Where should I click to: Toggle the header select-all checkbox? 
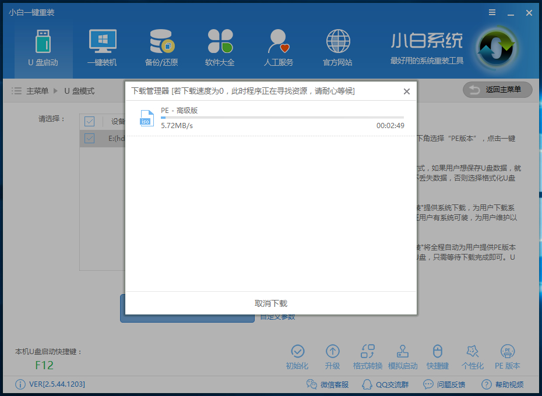(89, 121)
